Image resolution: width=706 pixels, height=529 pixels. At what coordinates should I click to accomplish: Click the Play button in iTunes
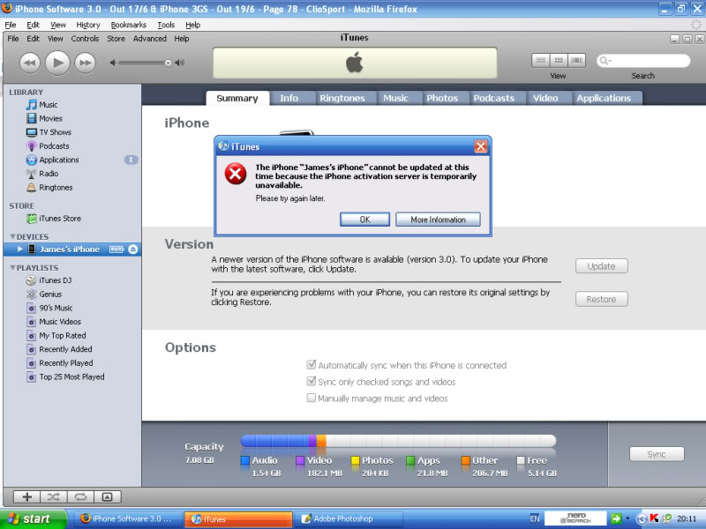click(x=57, y=62)
